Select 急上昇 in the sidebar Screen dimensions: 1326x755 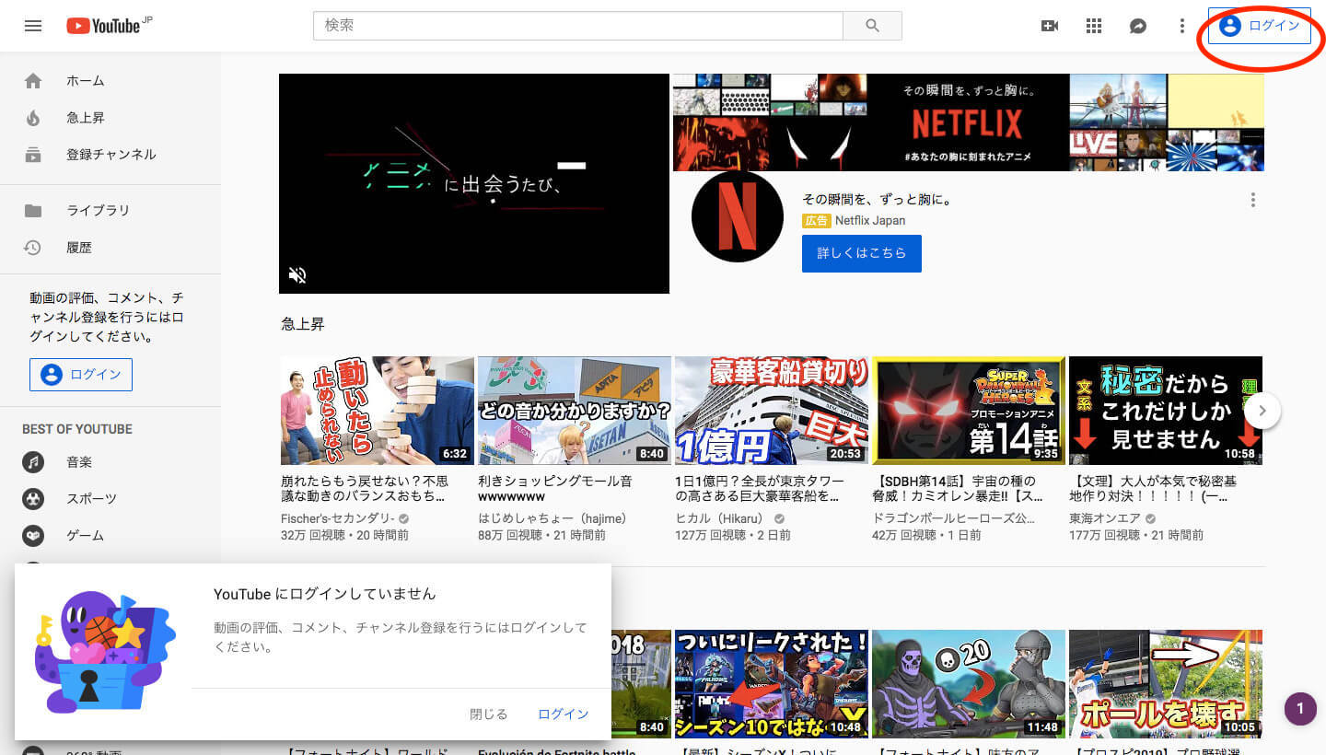tap(110, 118)
